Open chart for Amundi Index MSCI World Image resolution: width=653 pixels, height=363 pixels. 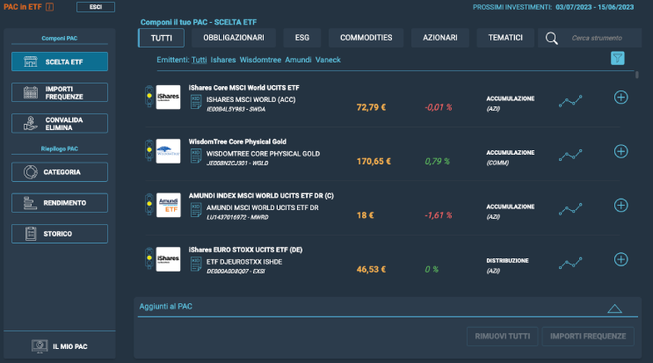click(570, 209)
